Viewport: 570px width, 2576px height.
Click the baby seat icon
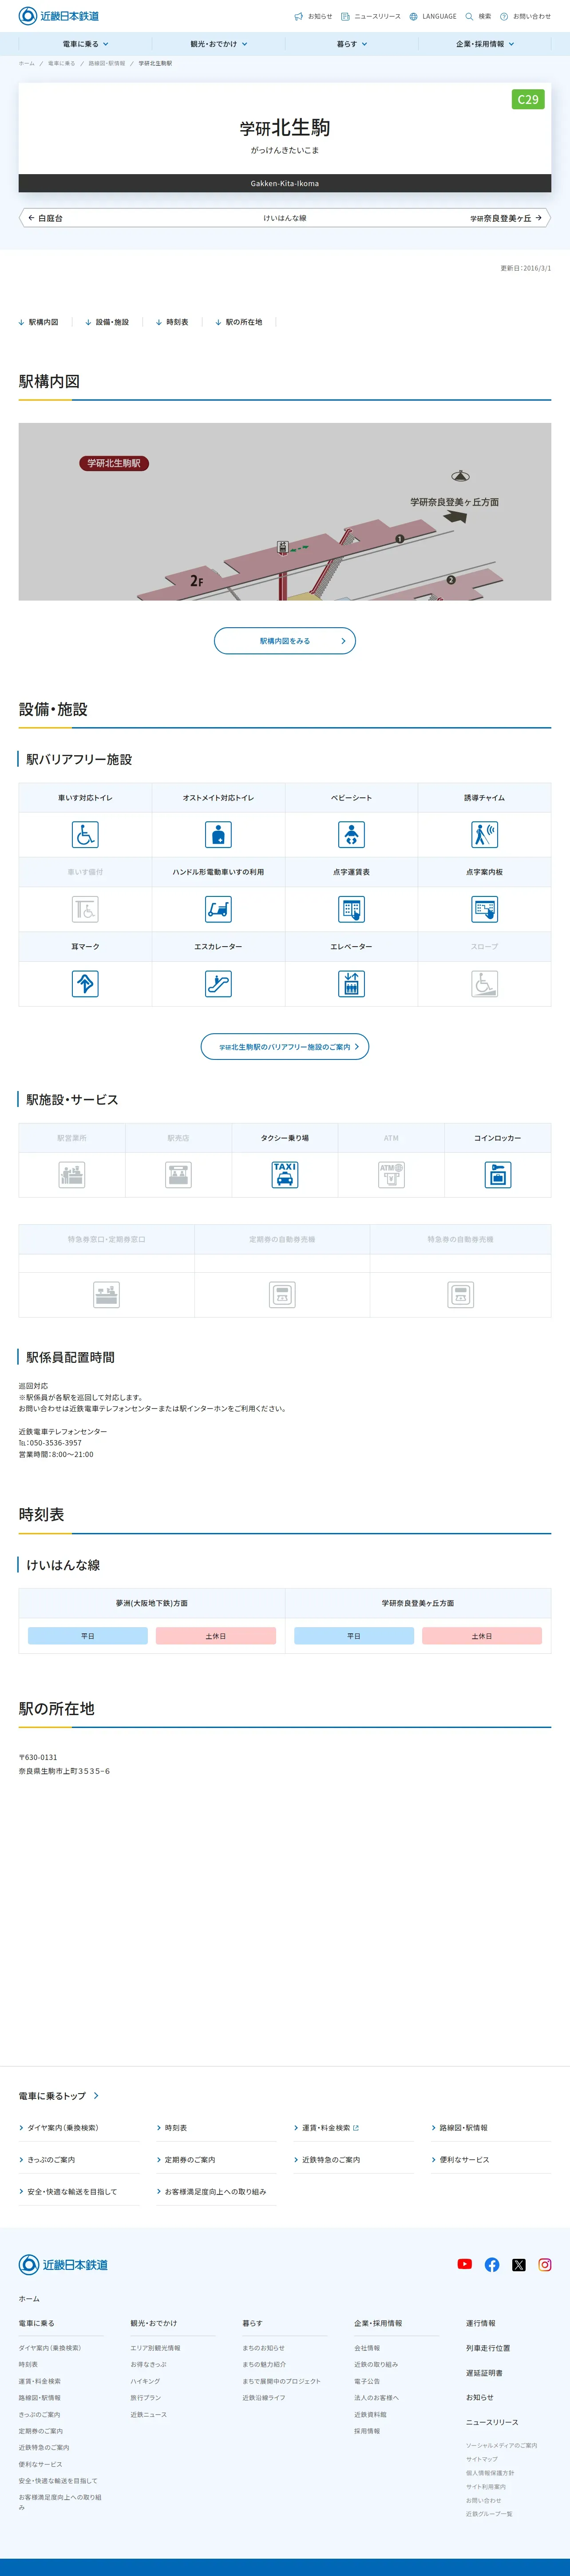click(351, 834)
